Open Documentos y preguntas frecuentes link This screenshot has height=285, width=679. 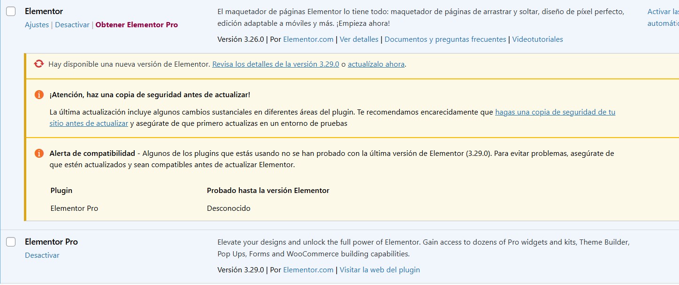(445, 39)
